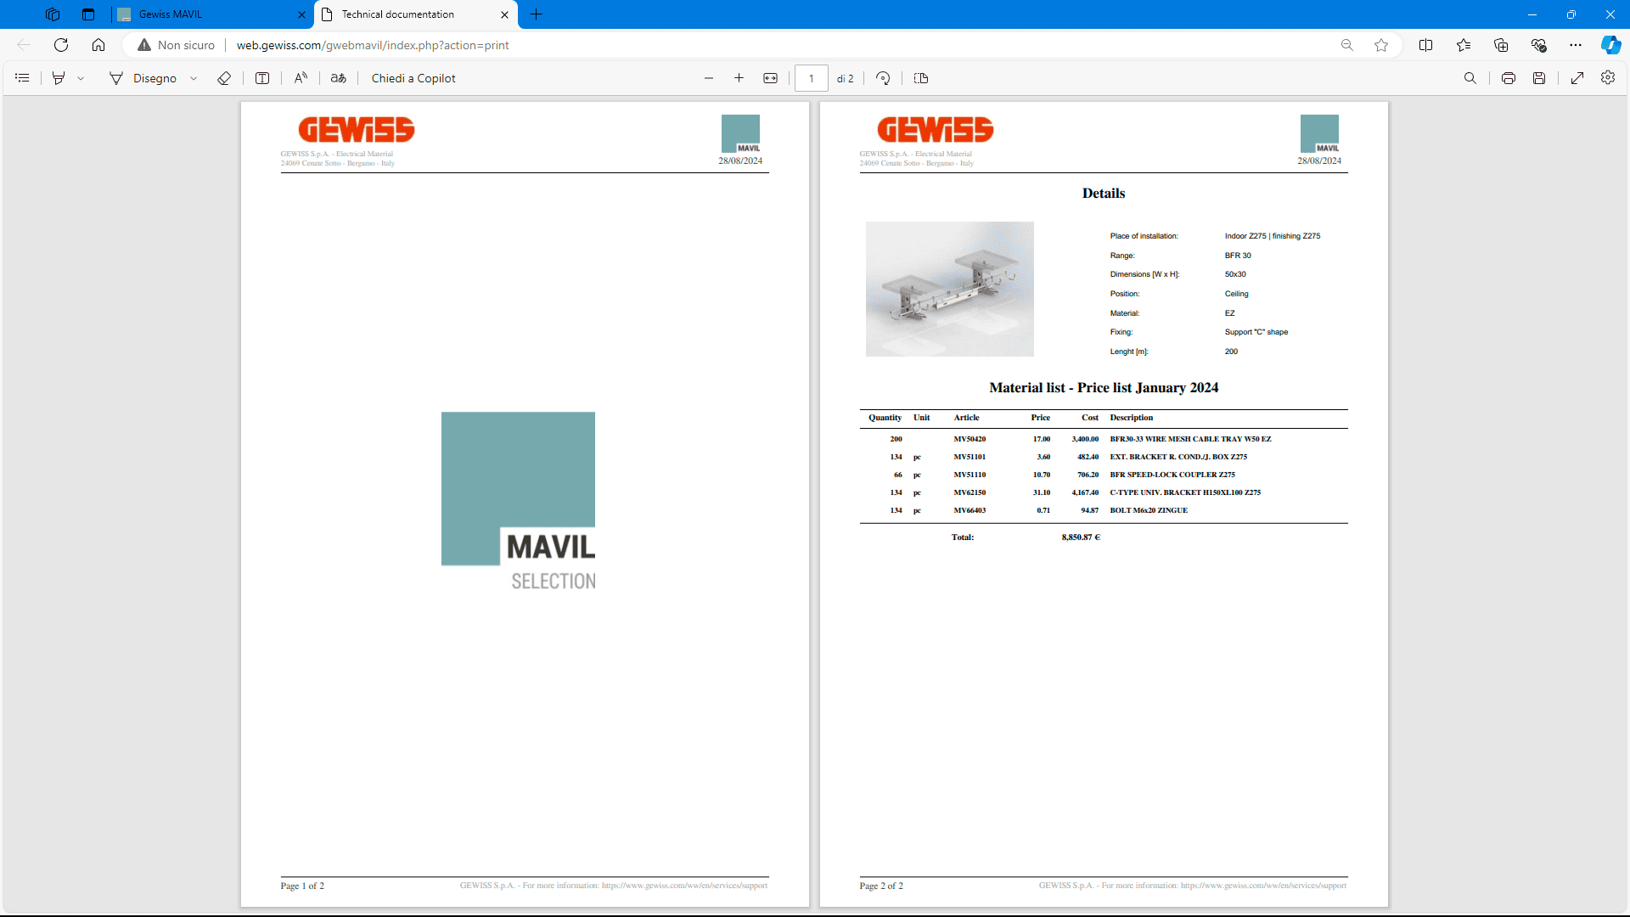
Task: Open split screen view
Action: coord(1426,45)
